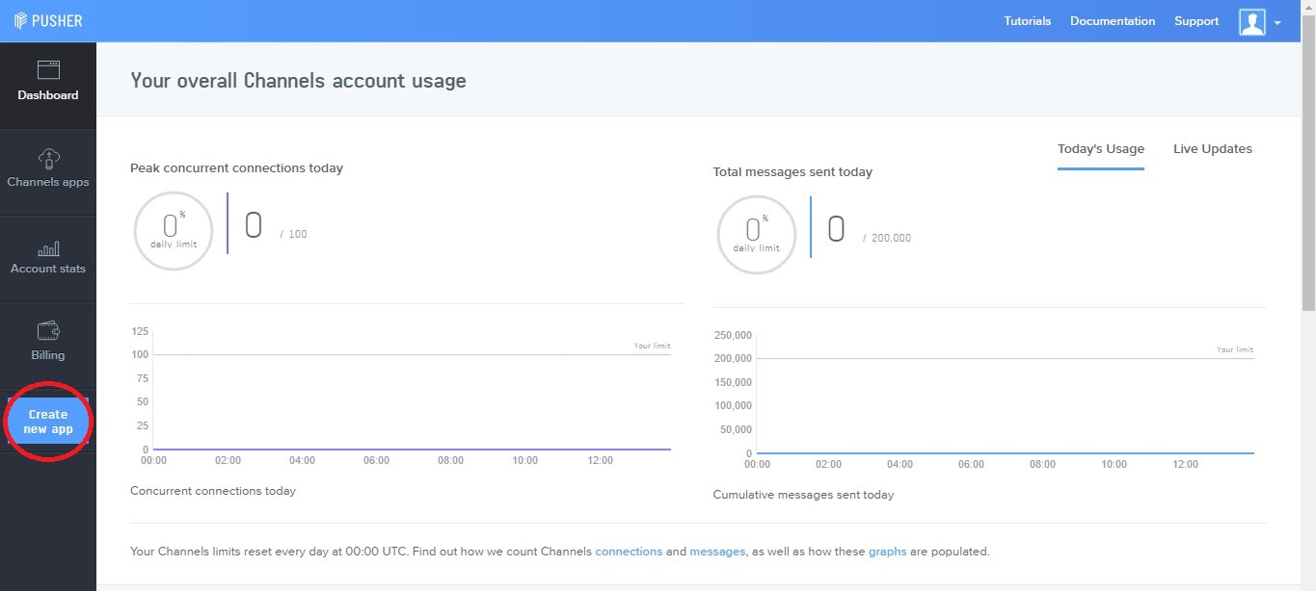1316x591 pixels.
Task: Follow the graphs link
Action: pos(887,552)
